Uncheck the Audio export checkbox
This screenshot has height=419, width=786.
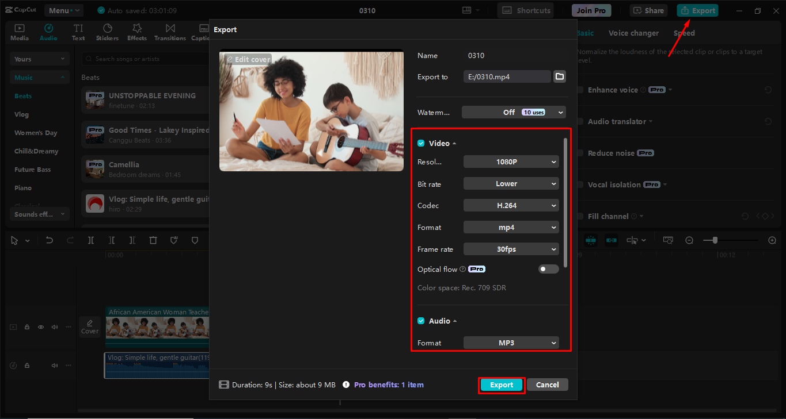421,321
